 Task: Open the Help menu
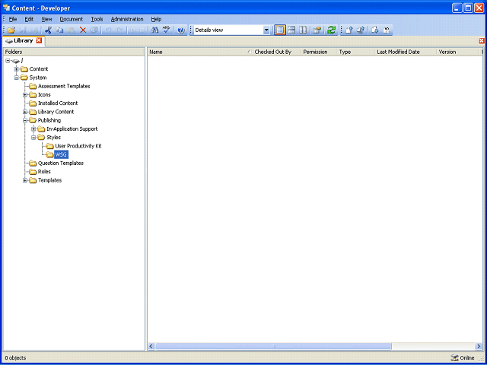tap(156, 19)
